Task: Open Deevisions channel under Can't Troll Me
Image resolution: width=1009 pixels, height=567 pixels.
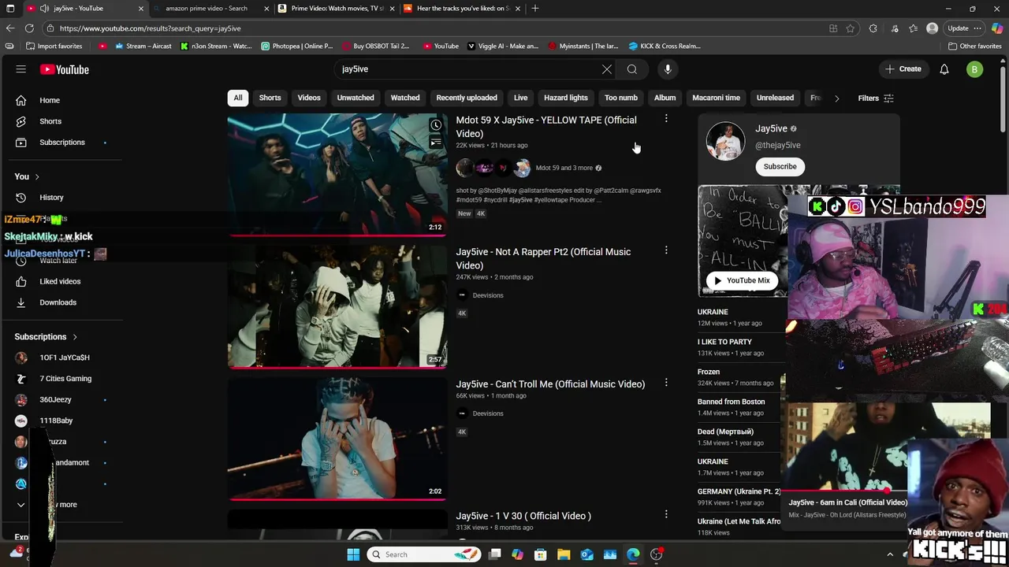Action: (487, 413)
